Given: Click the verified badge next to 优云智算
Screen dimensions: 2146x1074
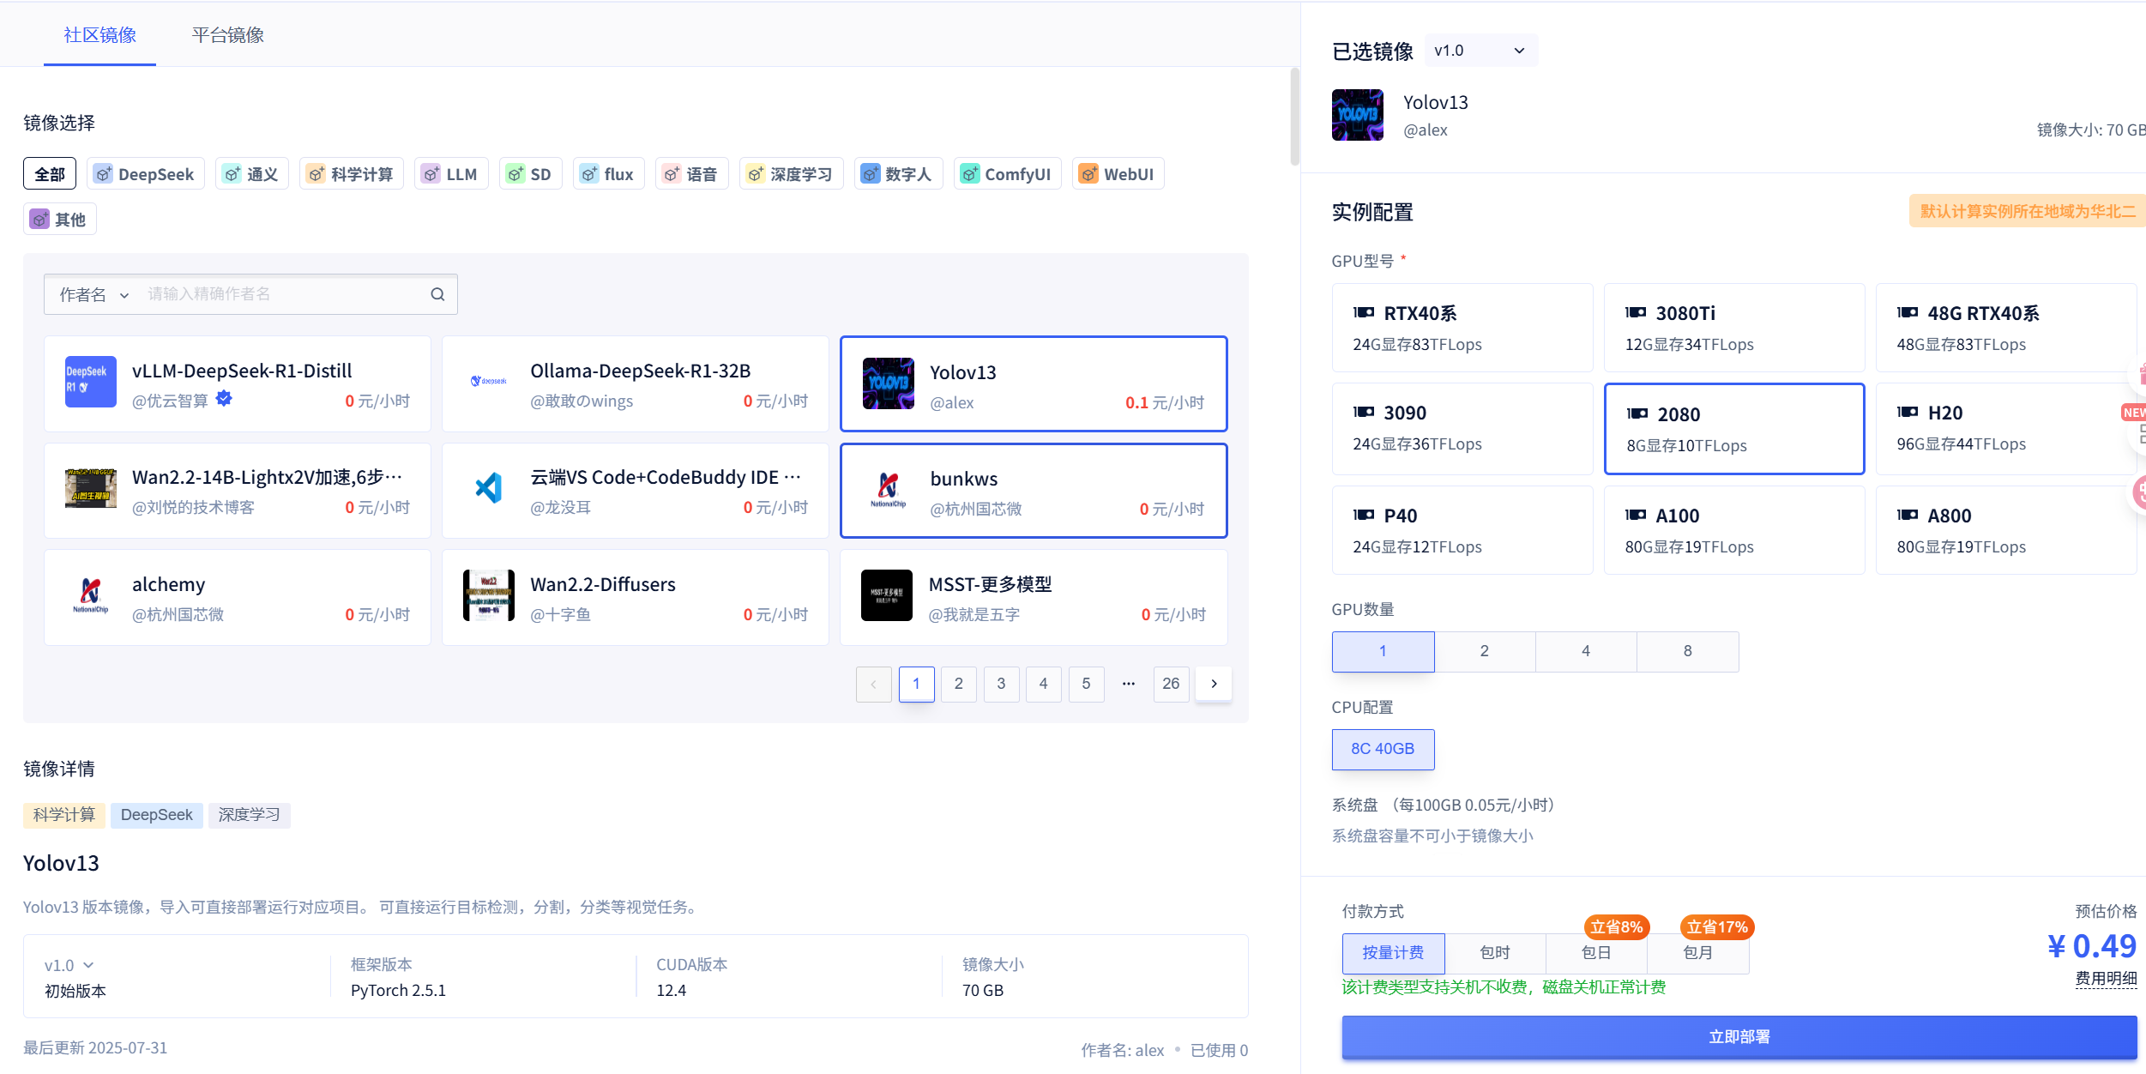Looking at the screenshot, I should pyautogui.click(x=224, y=398).
